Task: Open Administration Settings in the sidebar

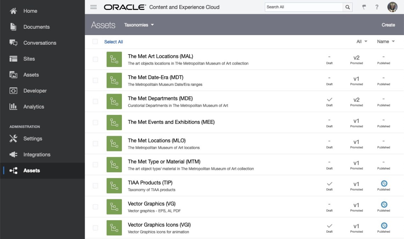Action: 33,139
